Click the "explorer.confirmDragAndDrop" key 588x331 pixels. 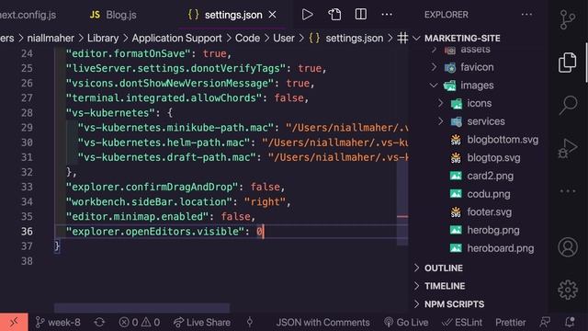point(153,187)
